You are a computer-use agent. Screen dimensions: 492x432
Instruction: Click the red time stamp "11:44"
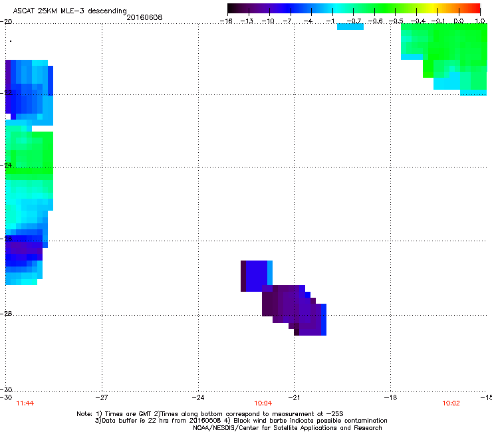coord(25,403)
